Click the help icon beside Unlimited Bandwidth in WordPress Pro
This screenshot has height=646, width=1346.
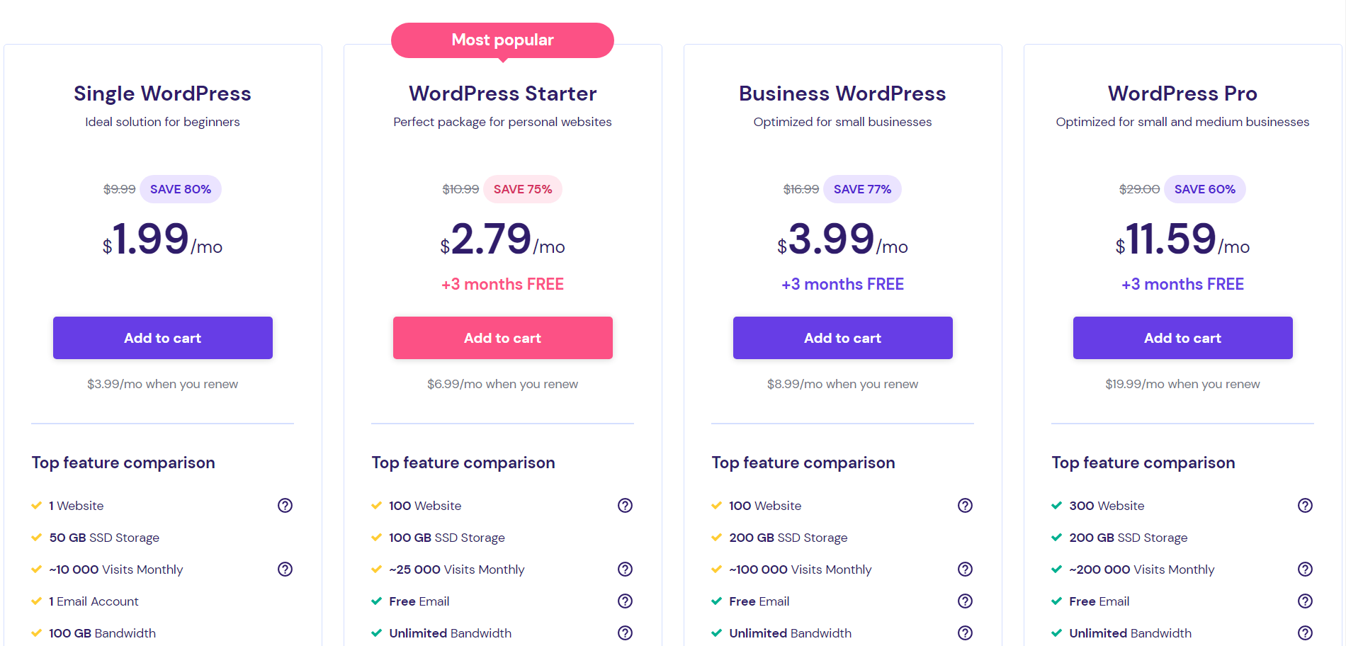(x=1306, y=633)
